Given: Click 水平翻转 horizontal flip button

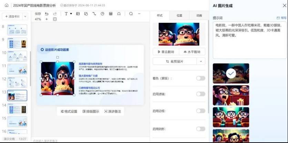Looking at the screenshot, I should pyautogui.click(x=192, y=52).
